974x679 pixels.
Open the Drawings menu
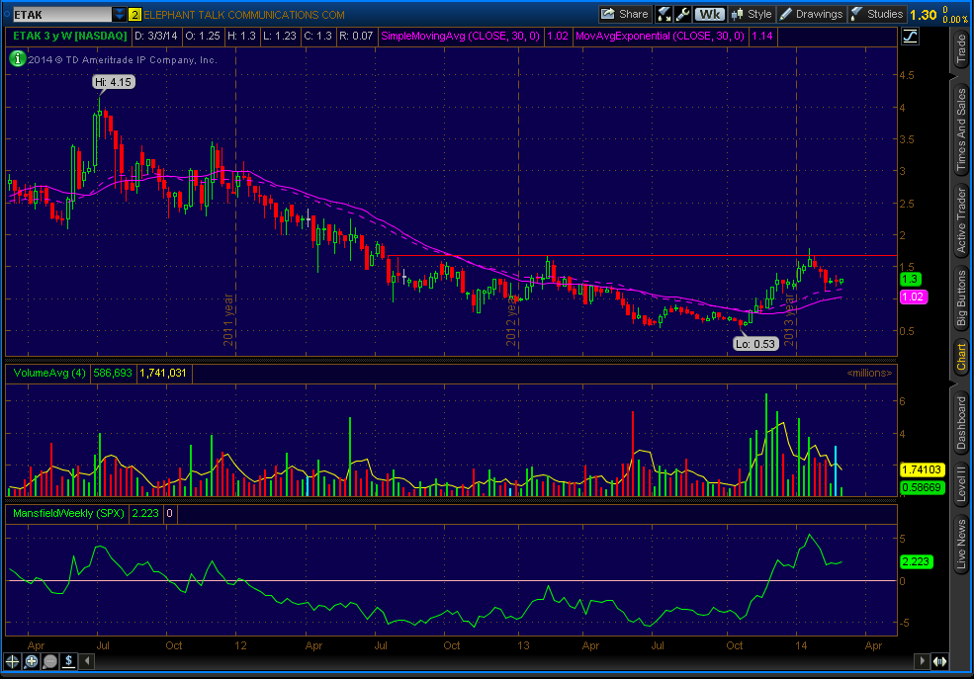(x=811, y=14)
